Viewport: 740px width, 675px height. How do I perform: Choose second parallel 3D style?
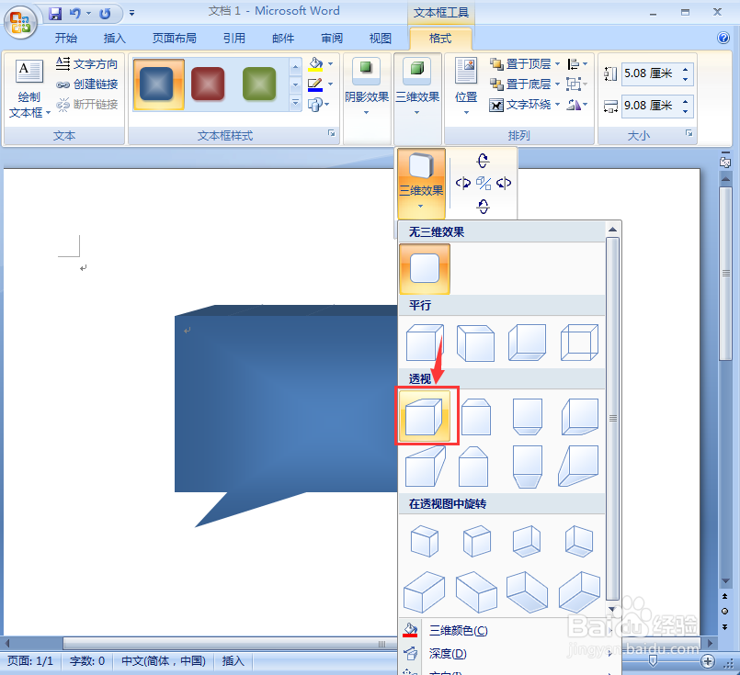click(x=476, y=343)
